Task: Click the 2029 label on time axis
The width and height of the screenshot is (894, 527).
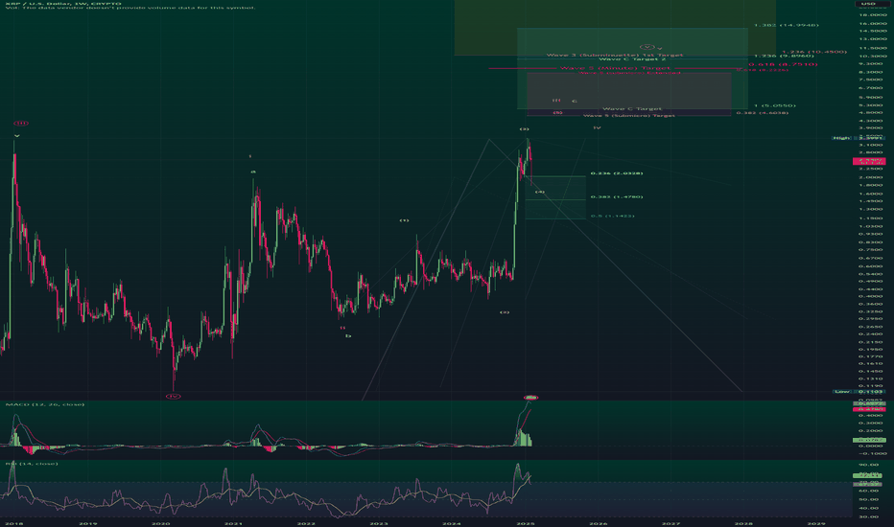Action: point(816,523)
